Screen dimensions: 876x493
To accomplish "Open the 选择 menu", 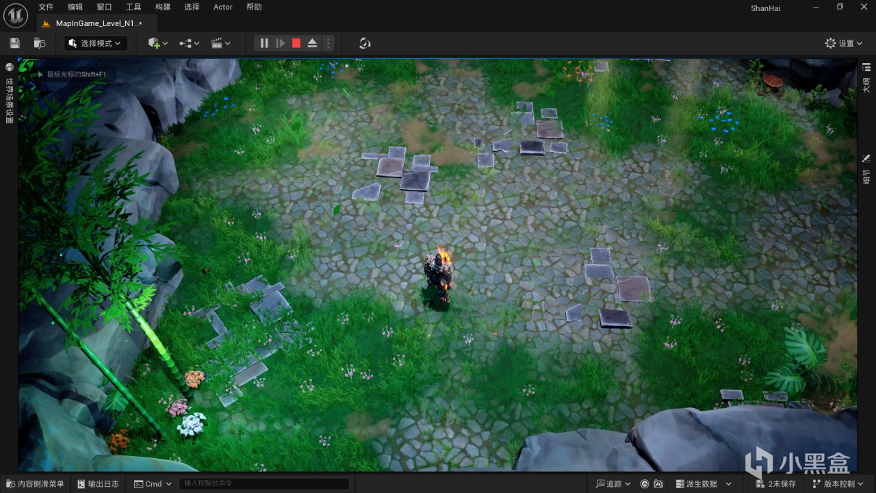I will (x=192, y=7).
